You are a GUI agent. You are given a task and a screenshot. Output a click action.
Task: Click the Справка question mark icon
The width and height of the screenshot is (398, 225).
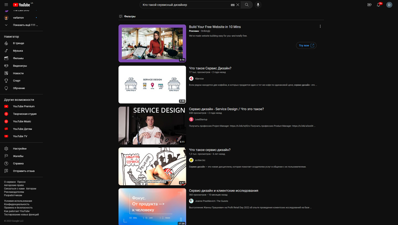tap(6, 164)
